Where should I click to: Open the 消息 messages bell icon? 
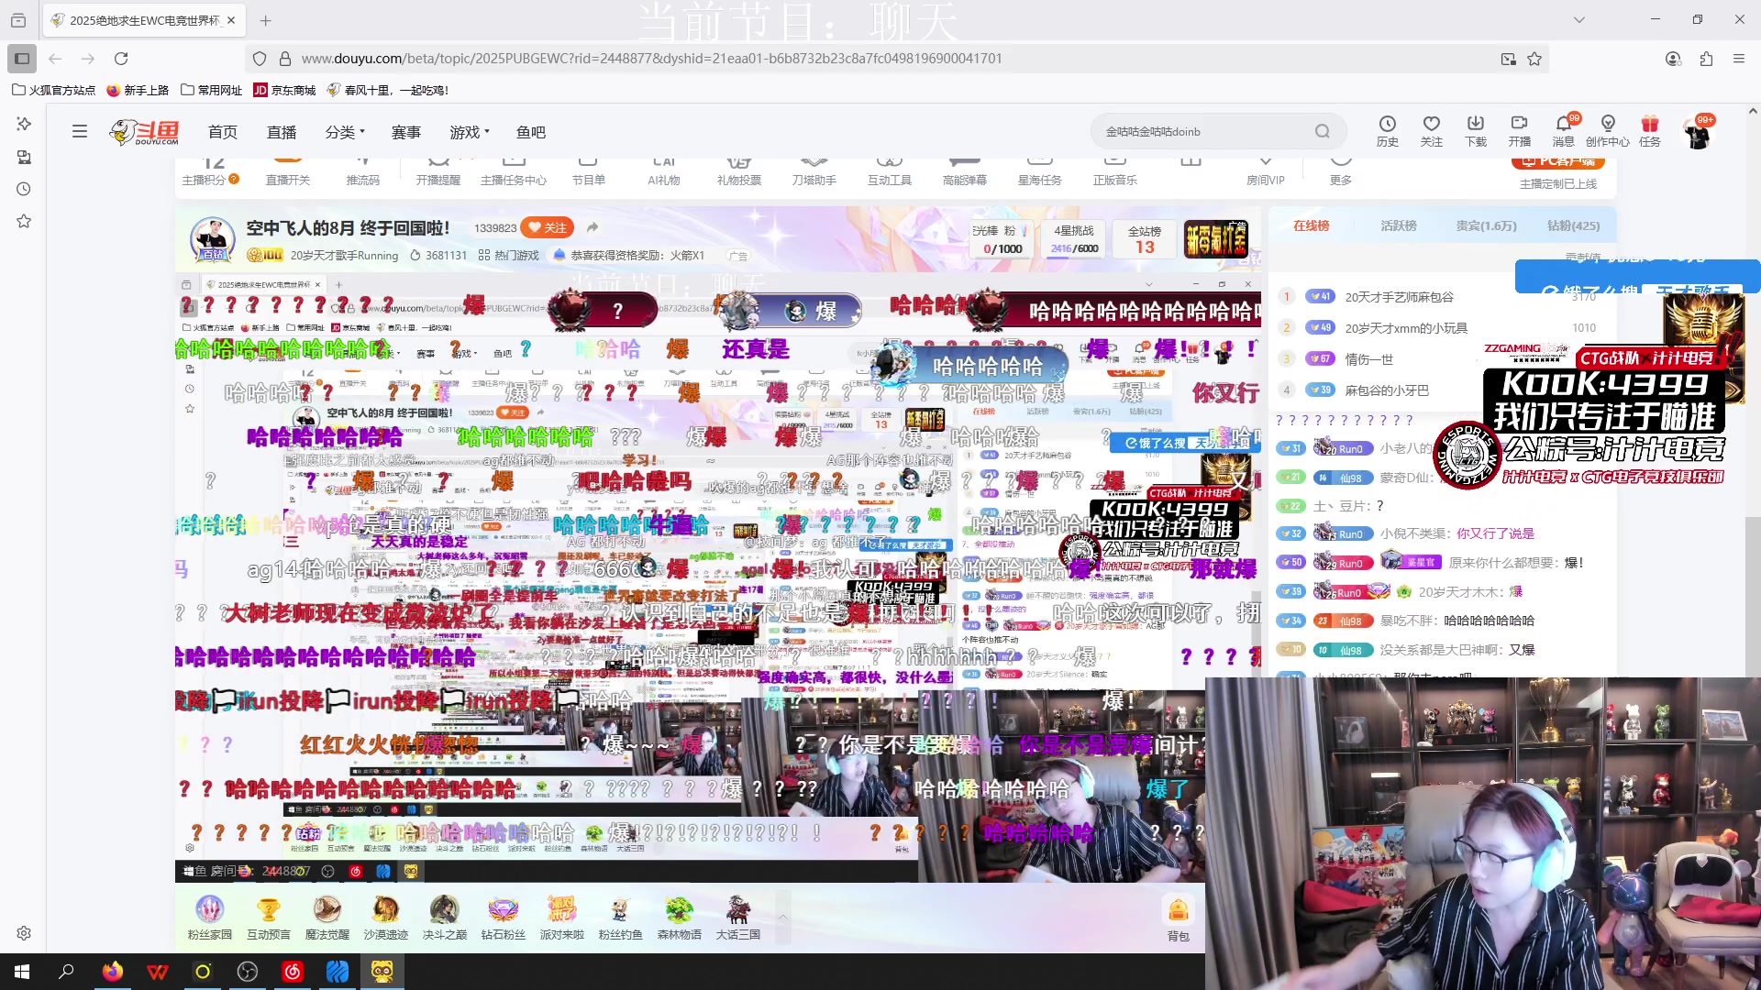(x=1564, y=131)
